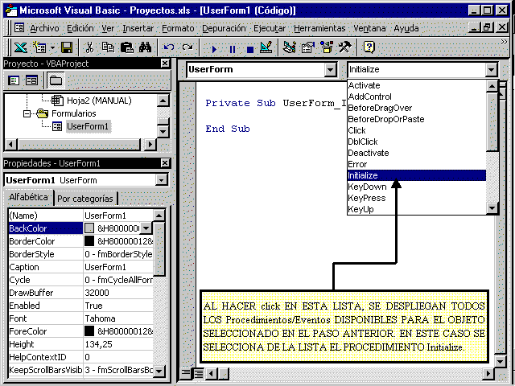The image size is (515, 386).
Task: Expand toolbar overflow chevron
Action: 504,42
